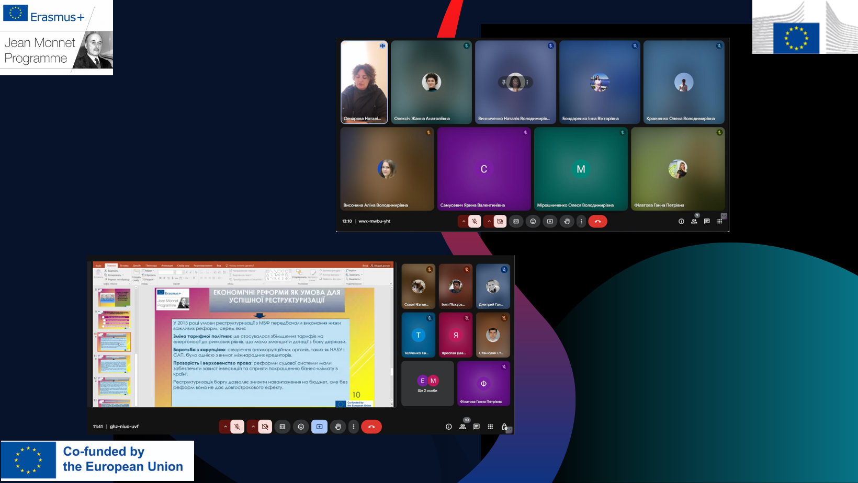
Task: Open chat panel in upper Meet window
Action: tap(707, 221)
